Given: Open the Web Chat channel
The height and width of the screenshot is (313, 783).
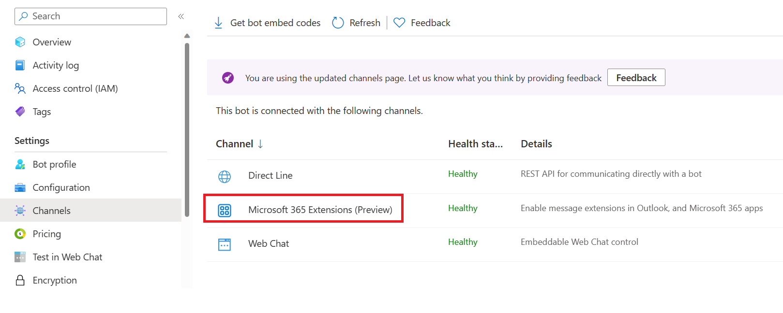Looking at the screenshot, I should tap(269, 243).
